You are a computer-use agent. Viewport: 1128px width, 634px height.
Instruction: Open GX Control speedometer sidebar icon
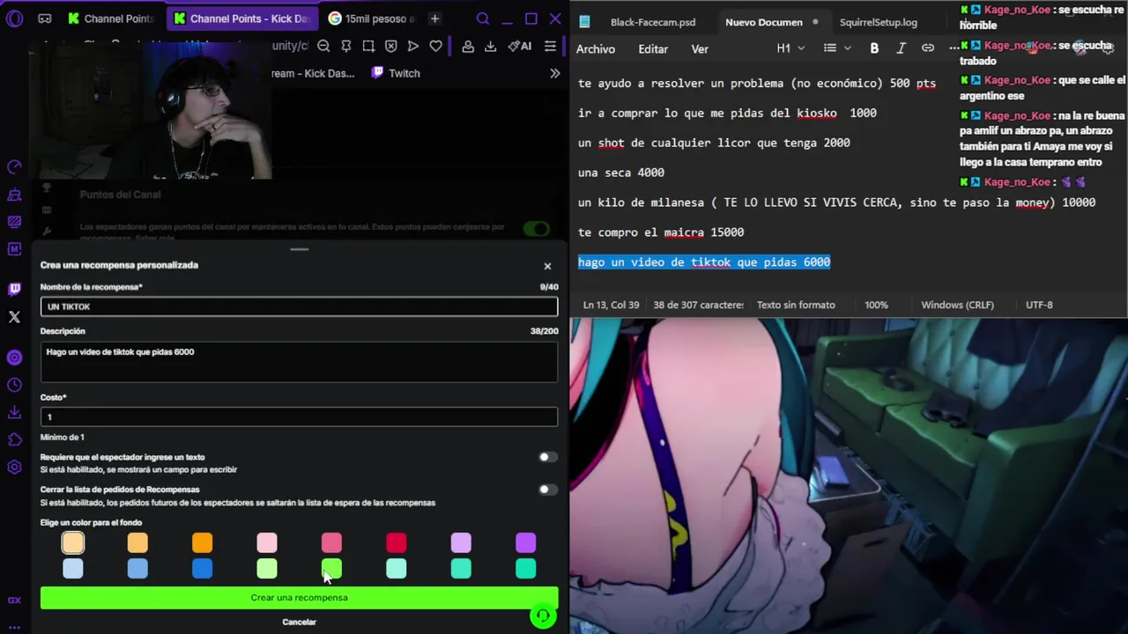tap(14, 167)
